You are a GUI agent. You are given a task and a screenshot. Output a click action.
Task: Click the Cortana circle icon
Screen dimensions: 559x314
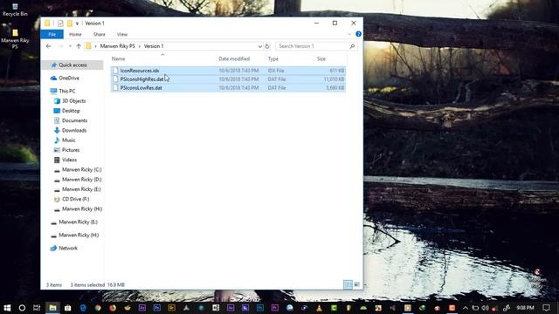[x=22, y=308]
